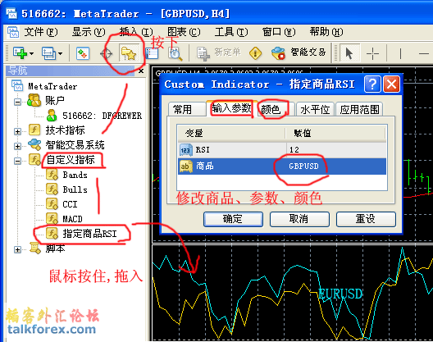This screenshot has width=433, height=342.
Task: Open the 显示(V) menu
Action: coord(89,32)
